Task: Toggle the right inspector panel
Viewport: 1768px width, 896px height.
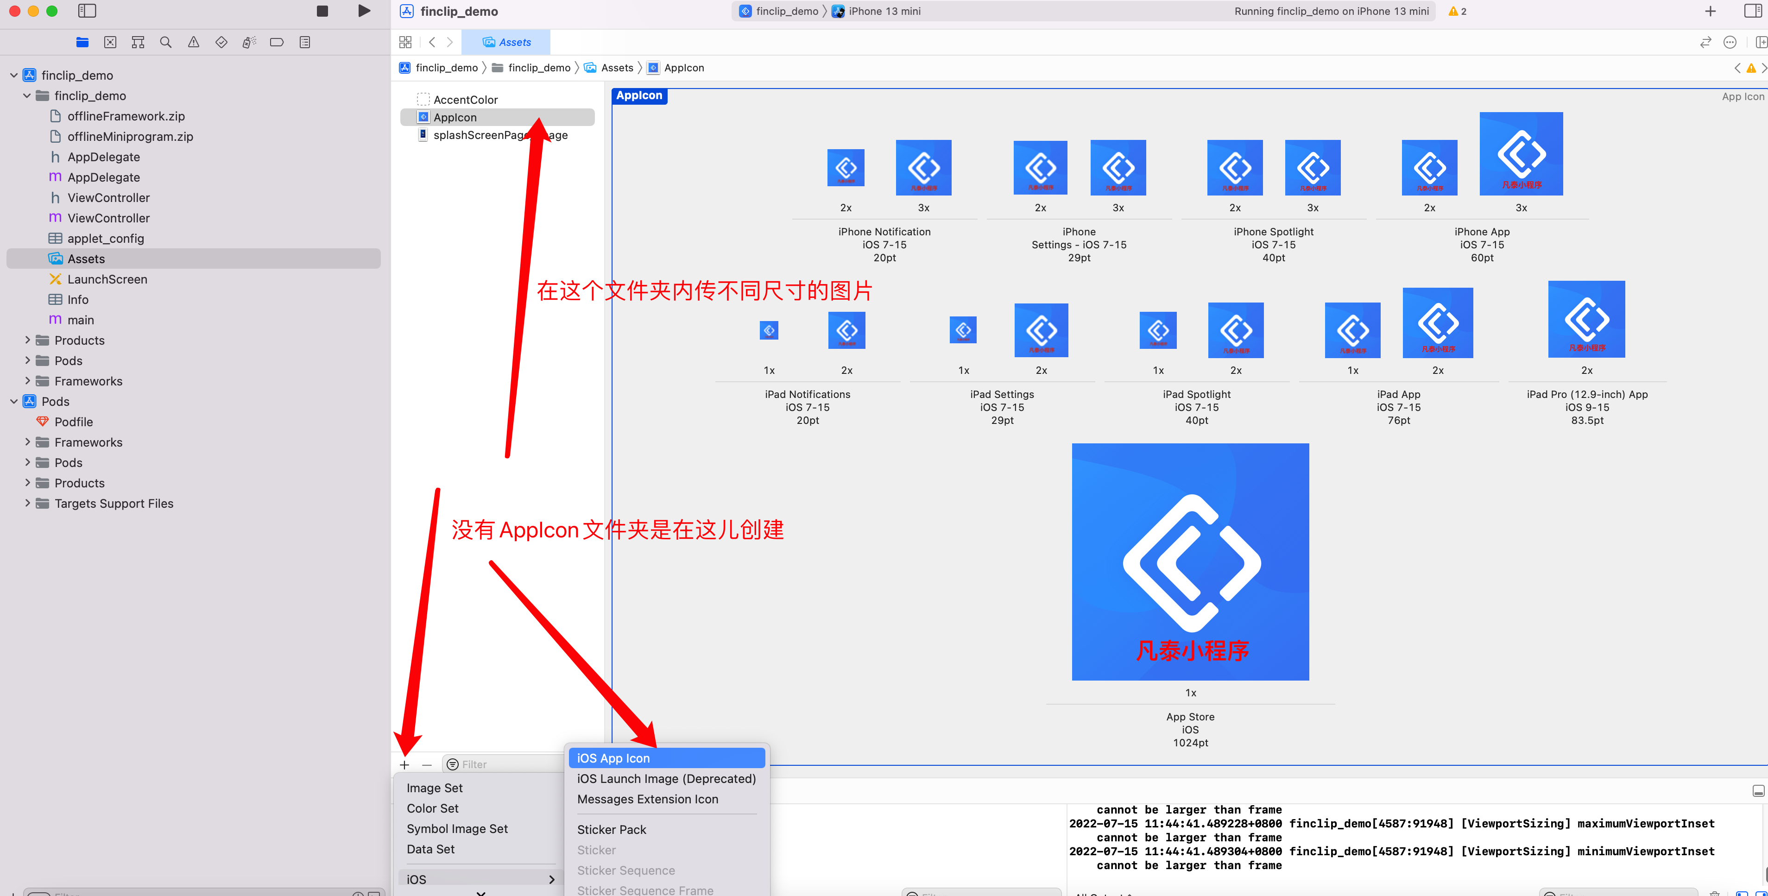Action: (x=1752, y=11)
